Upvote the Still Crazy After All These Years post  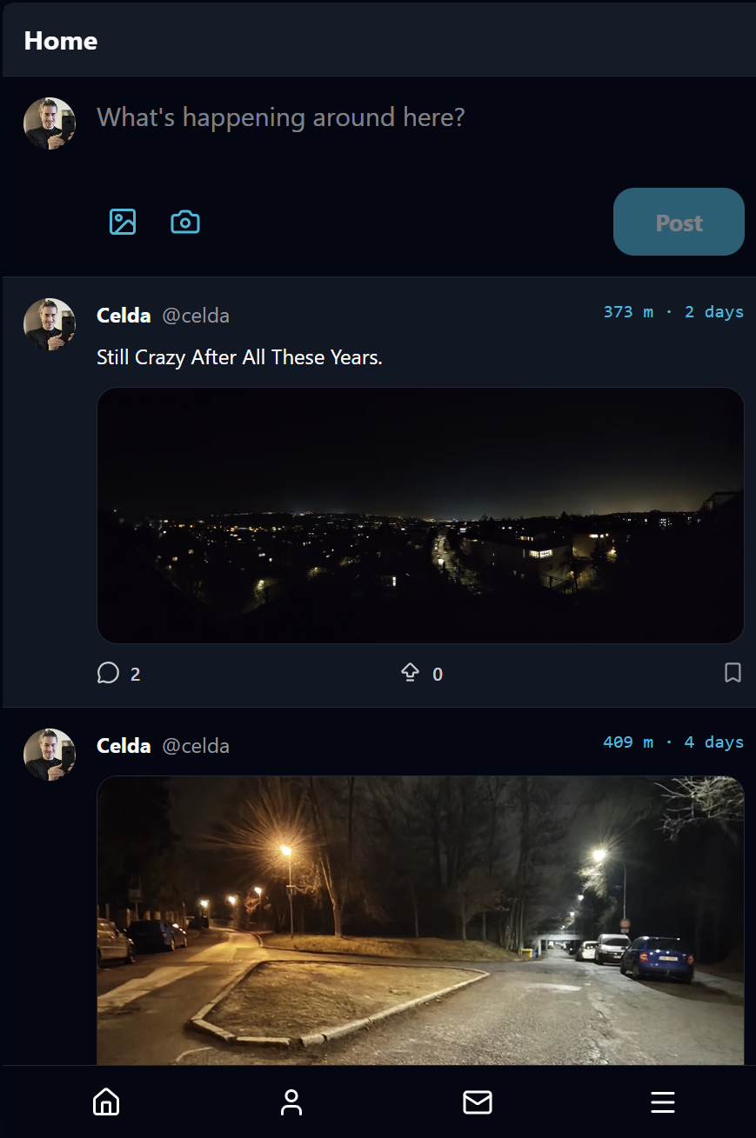[x=410, y=672]
